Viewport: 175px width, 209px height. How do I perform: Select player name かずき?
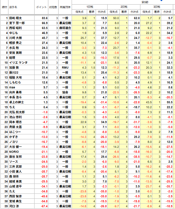pos(13,137)
